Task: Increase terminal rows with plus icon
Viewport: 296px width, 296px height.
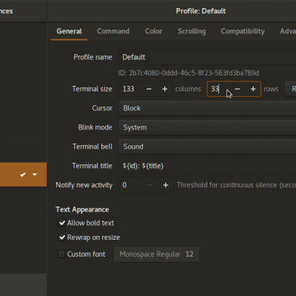Action: pos(253,89)
